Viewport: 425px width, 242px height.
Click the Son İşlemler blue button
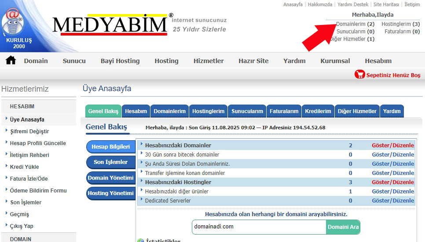[x=110, y=162]
